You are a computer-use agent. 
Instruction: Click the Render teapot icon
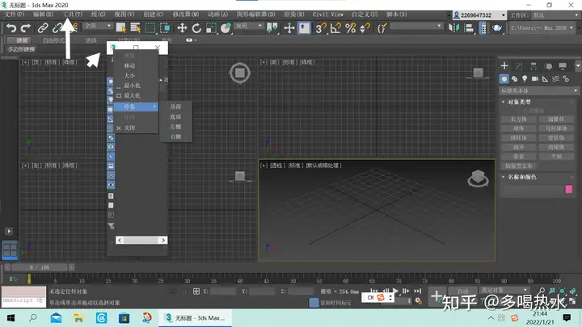click(x=497, y=27)
